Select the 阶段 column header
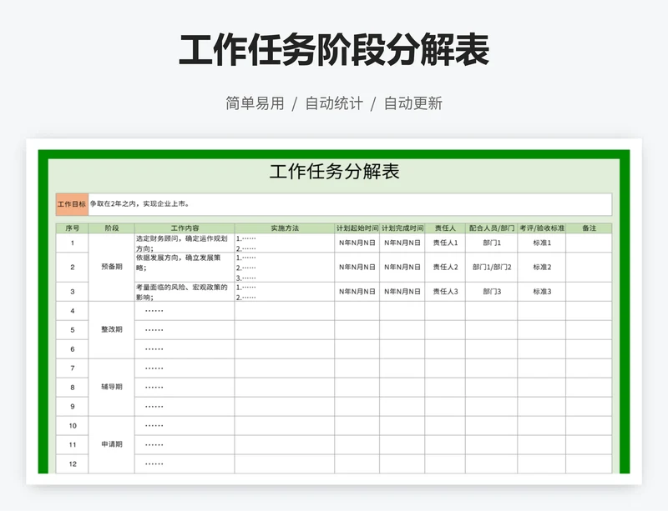The height and width of the screenshot is (511, 668). pos(112,228)
